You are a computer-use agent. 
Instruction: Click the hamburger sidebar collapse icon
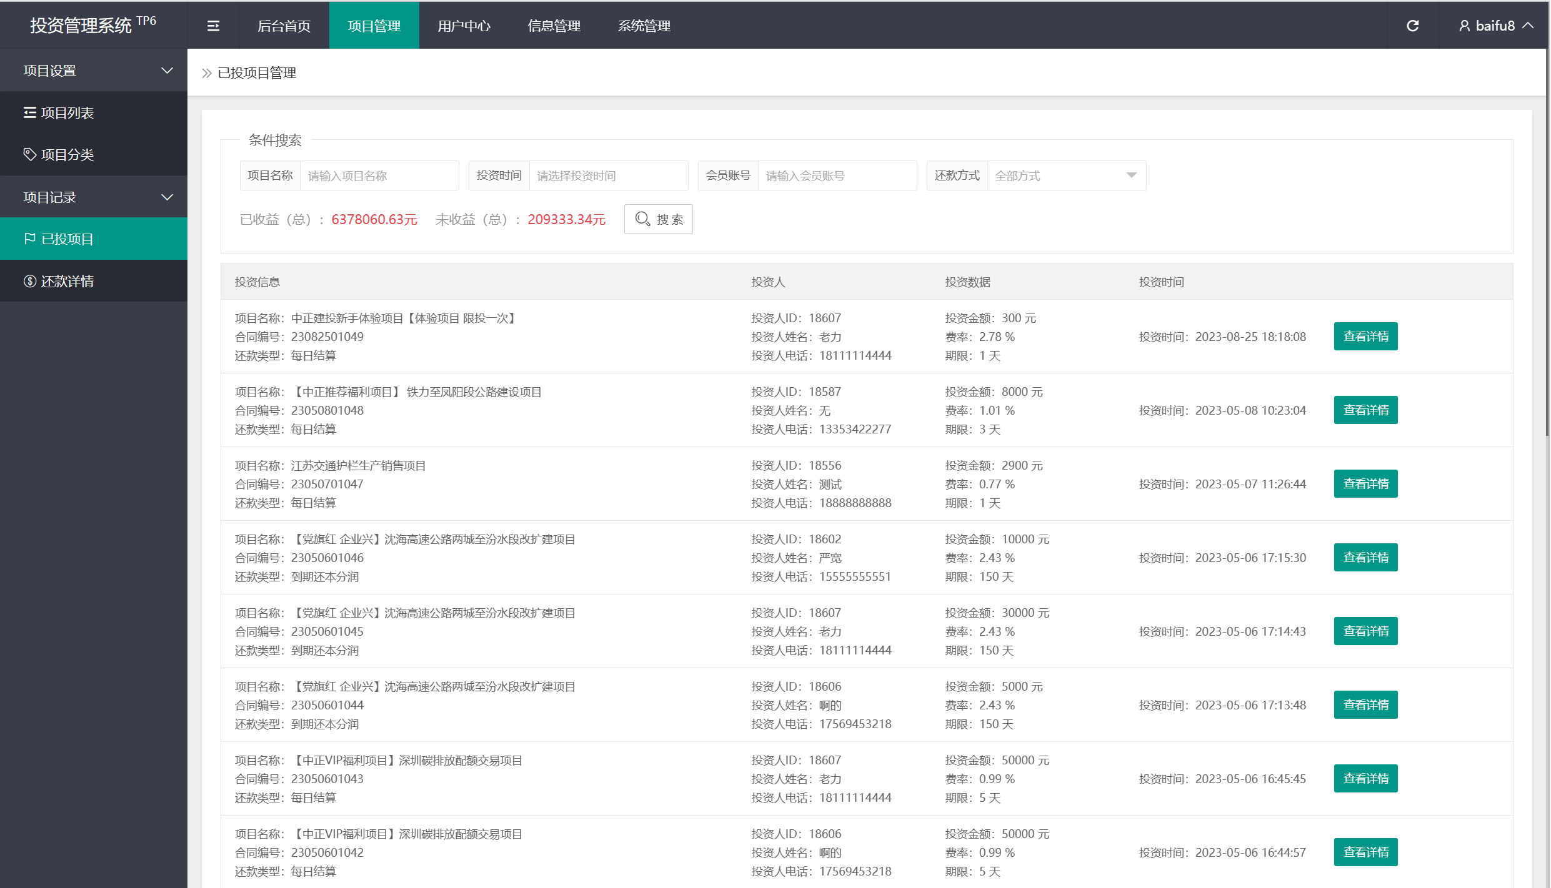pyautogui.click(x=213, y=26)
